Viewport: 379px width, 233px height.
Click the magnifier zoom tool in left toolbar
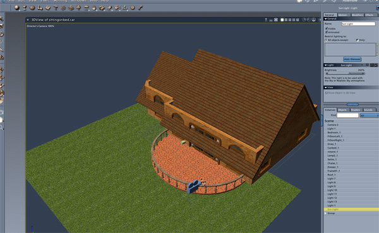pos(2,127)
